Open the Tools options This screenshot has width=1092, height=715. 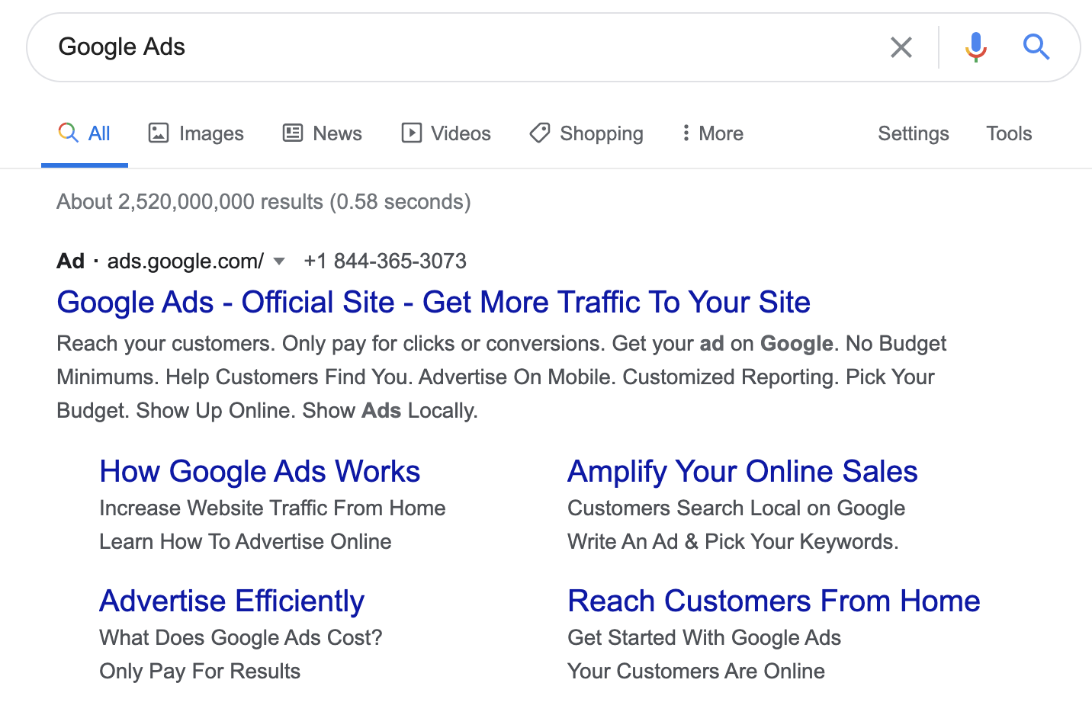point(1008,133)
